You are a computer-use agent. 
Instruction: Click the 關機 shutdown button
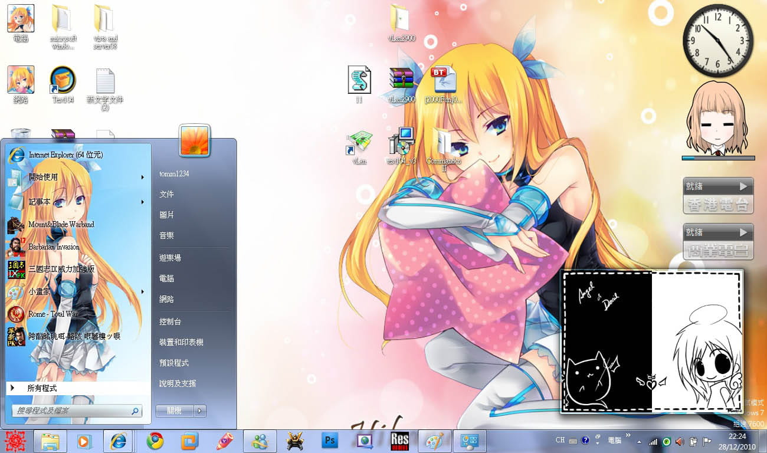175,411
